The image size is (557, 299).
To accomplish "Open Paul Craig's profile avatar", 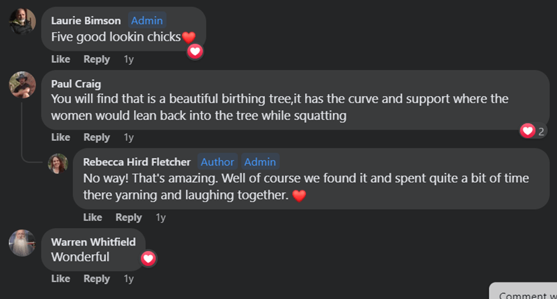I will coord(23,85).
